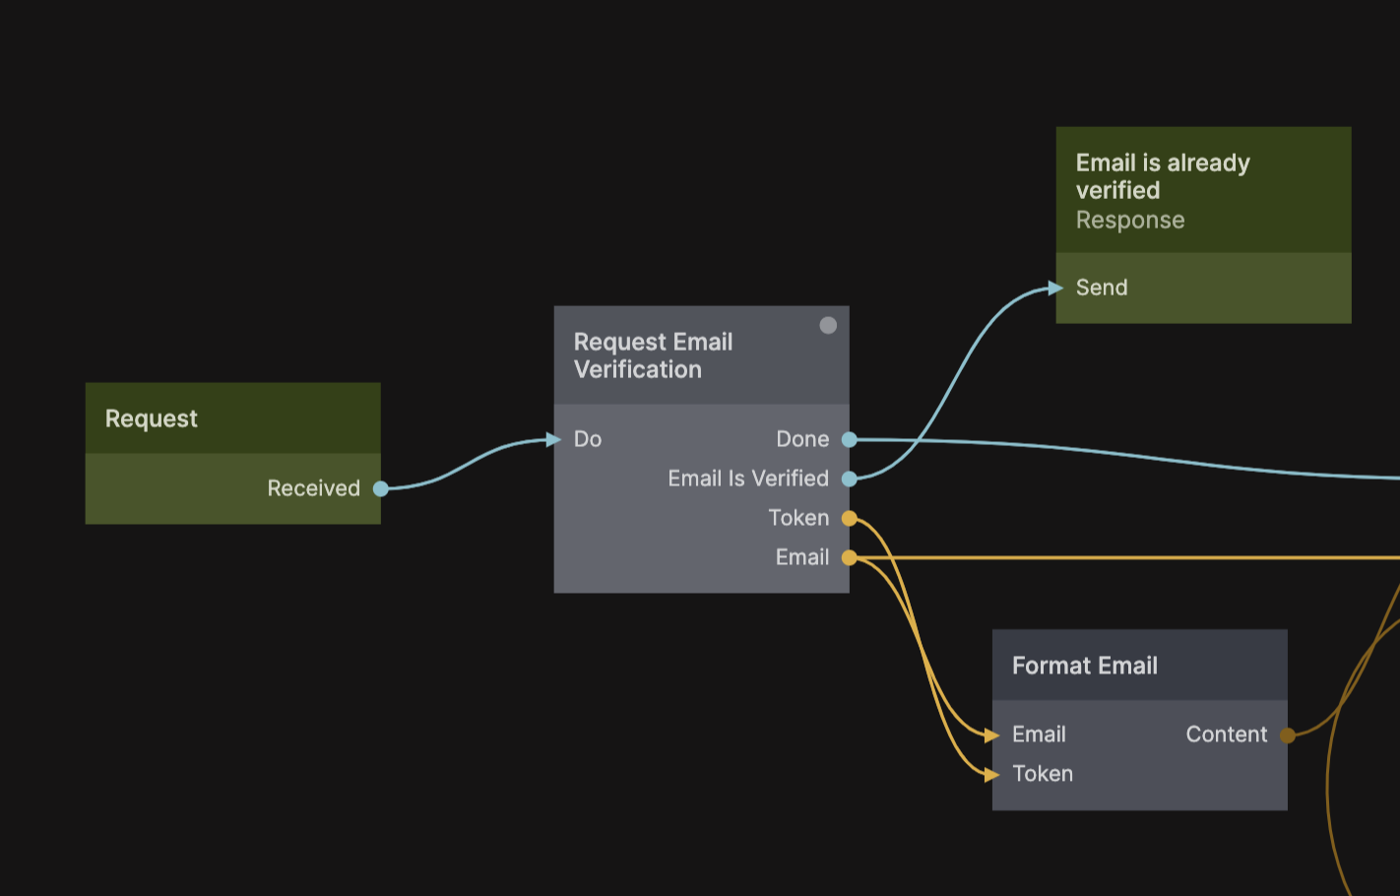Click the Send label on Response node
The width and height of the screenshot is (1400, 896).
coord(1102,288)
